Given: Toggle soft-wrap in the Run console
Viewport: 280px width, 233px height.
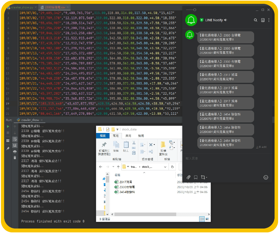Looking at the screenshot, I should [x=15, y=139].
